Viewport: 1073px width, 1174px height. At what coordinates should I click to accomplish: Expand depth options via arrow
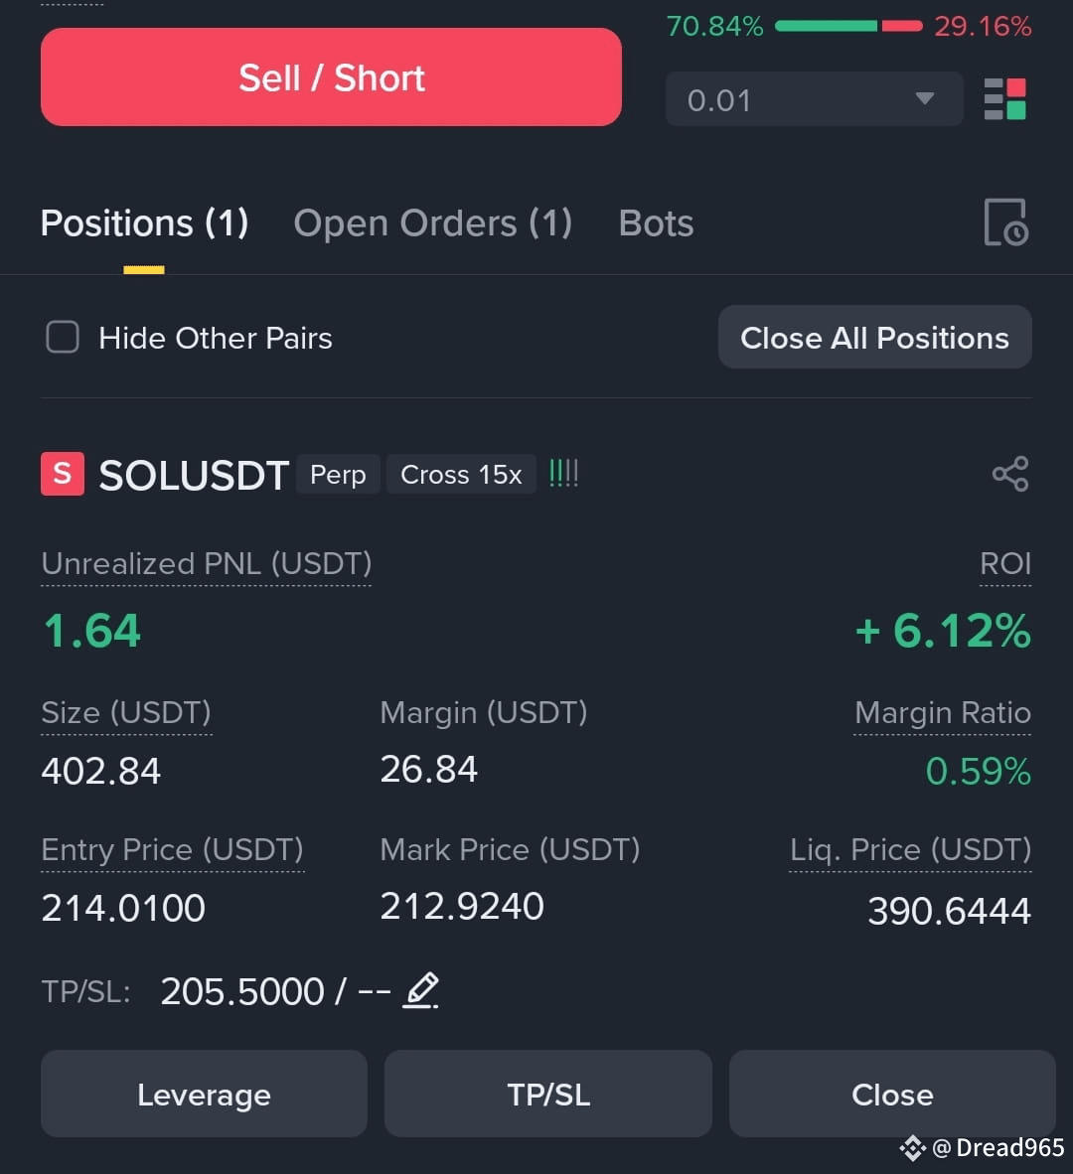(925, 99)
